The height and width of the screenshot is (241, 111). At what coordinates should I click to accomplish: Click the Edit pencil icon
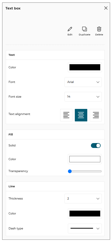[70, 29]
